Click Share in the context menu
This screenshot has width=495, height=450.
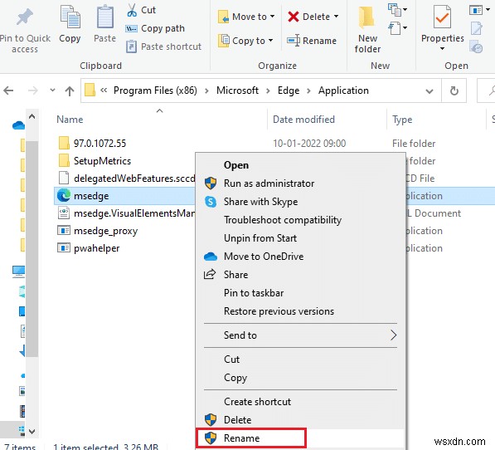235,275
